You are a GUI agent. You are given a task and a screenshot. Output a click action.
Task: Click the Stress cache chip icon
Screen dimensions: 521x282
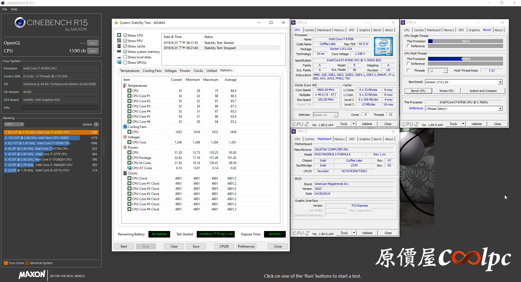tap(119, 46)
